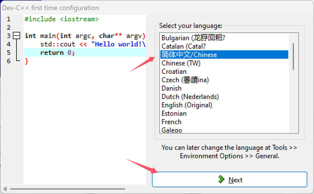Viewport: 314px width, 194px height.
Task: Select Catalan in the language list
Action: pyautogui.click(x=224, y=46)
